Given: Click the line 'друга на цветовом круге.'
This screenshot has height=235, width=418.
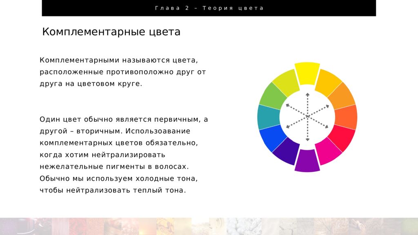Looking at the screenshot, I should coord(91,84).
